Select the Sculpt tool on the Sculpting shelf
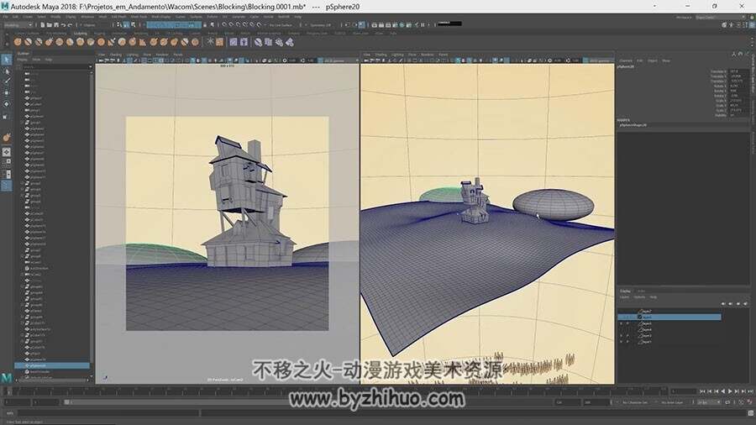Image resolution: width=756 pixels, height=425 pixels. (18, 42)
